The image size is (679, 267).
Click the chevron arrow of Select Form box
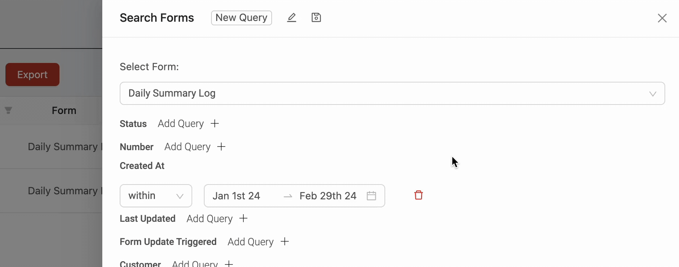click(x=653, y=94)
